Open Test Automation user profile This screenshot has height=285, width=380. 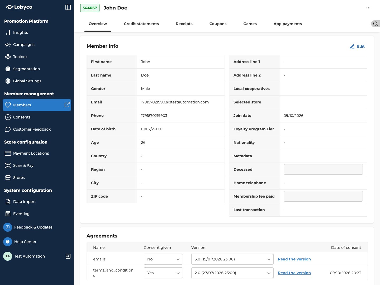(30, 256)
